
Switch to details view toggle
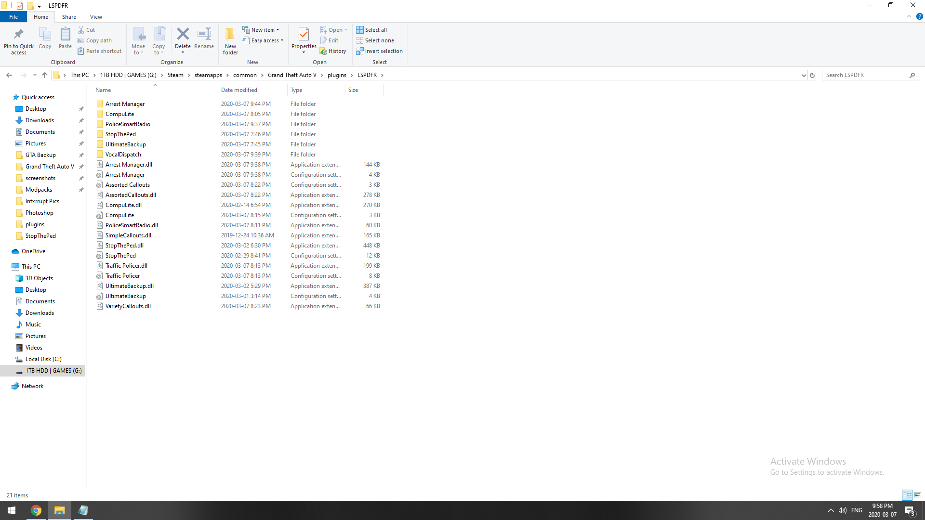pos(907,495)
